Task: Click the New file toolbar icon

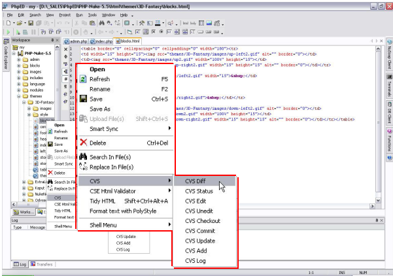Action: coord(9,24)
